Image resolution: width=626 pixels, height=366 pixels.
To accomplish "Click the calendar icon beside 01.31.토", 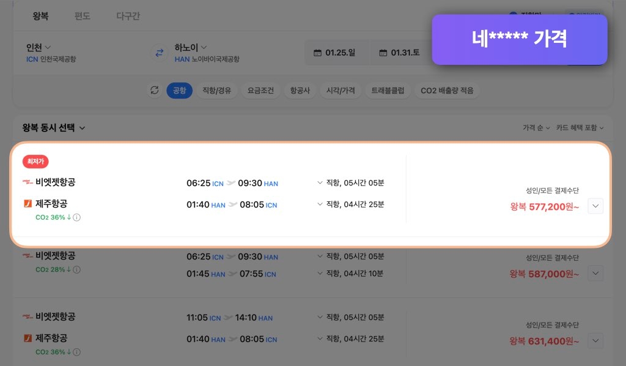I will [383, 53].
